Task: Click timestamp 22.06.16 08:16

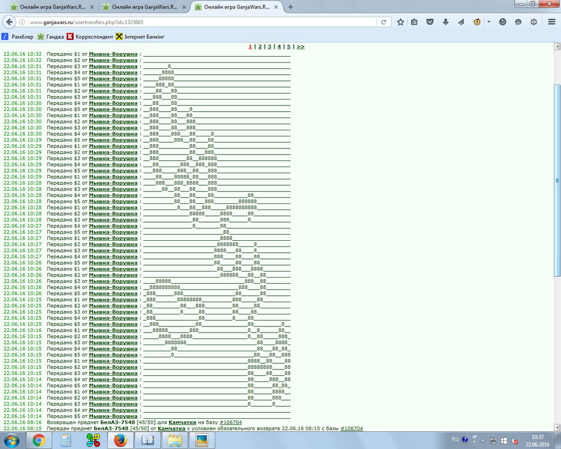Action: (22, 422)
